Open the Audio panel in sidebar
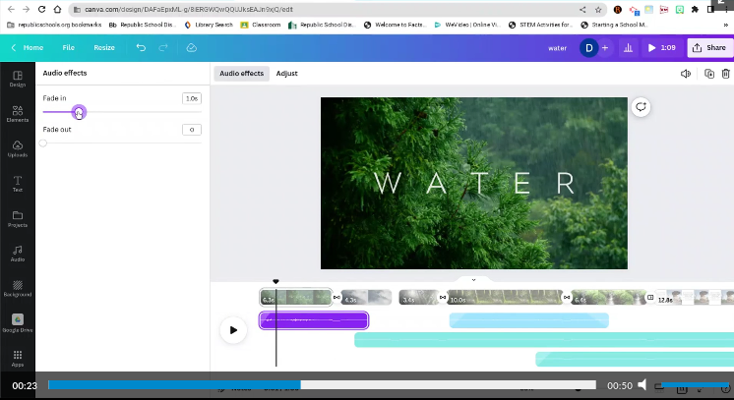 (x=17, y=253)
